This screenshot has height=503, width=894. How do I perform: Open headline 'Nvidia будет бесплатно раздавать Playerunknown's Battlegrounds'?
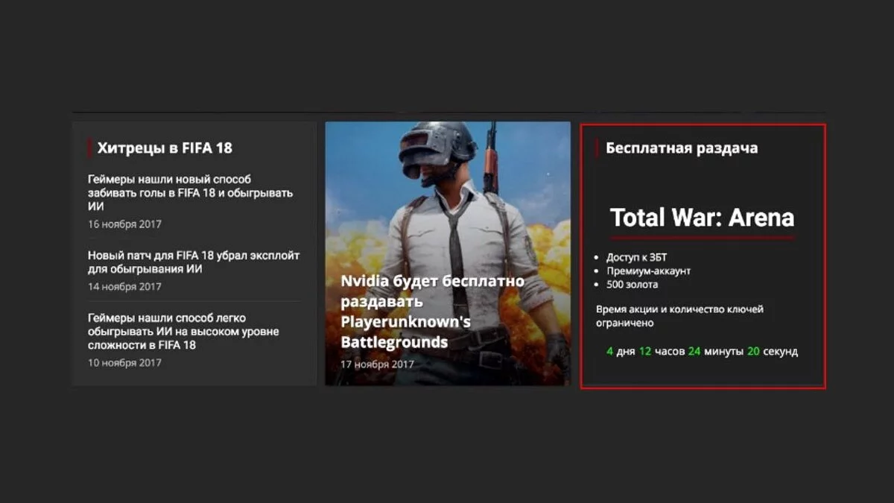(433, 311)
